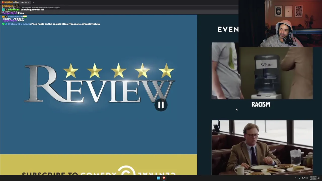The image size is (322, 181).
Task: Open the RACISM suggested video thumbnail
Action: tap(262, 71)
